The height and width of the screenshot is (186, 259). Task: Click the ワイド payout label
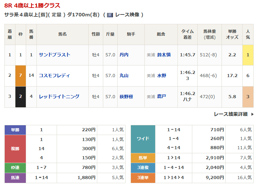click(x=143, y=139)
